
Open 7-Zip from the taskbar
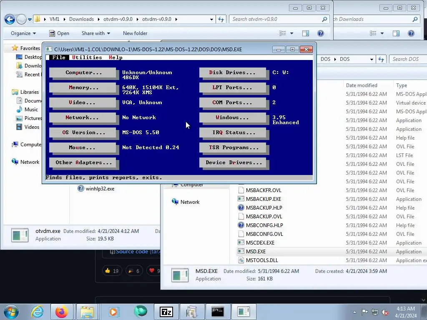tap(166, 312)
